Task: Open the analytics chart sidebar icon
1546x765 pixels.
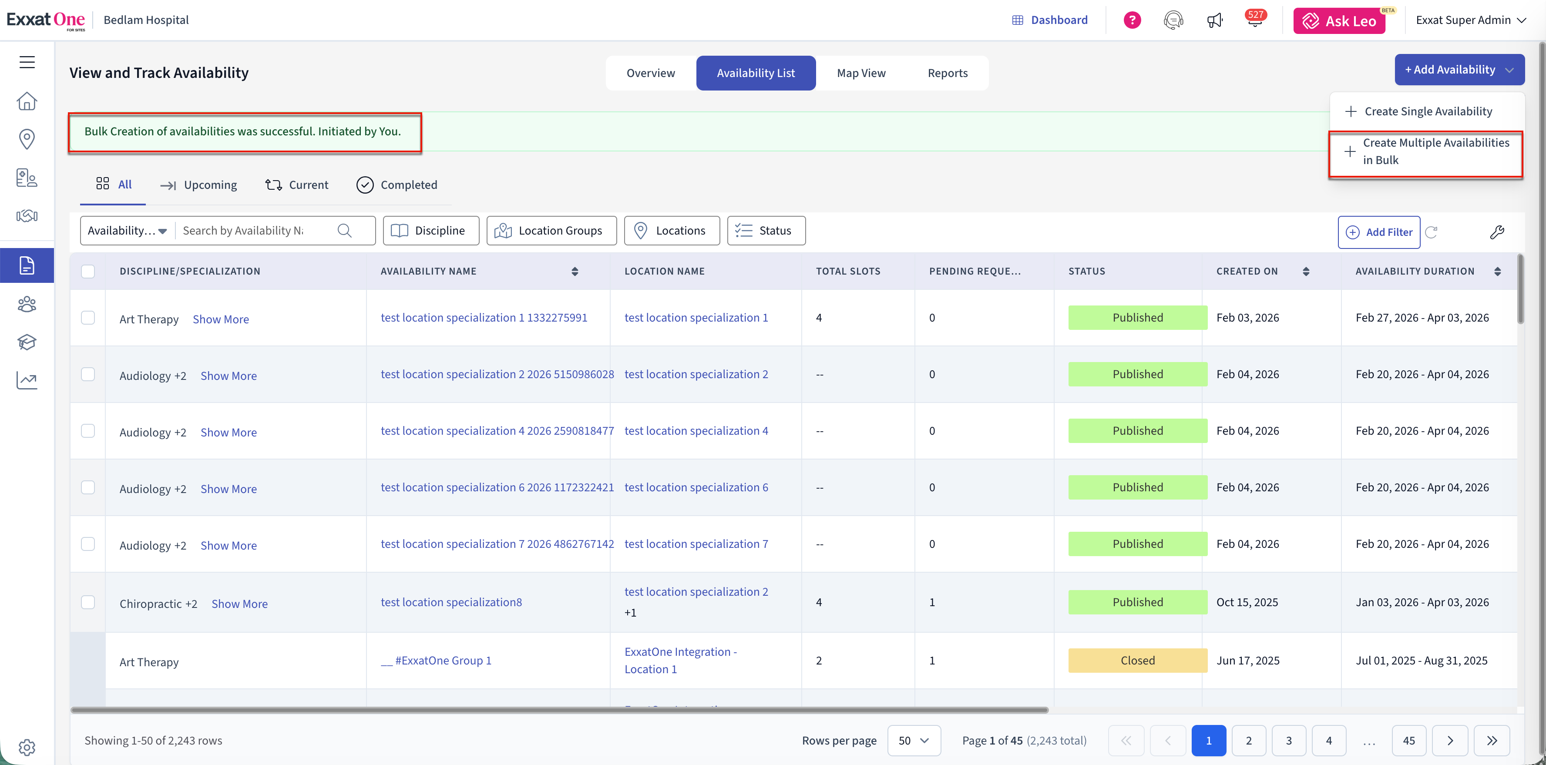Action: click(27, 380)
